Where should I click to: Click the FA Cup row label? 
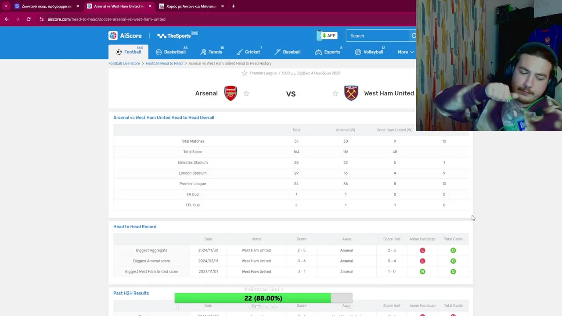192,194
